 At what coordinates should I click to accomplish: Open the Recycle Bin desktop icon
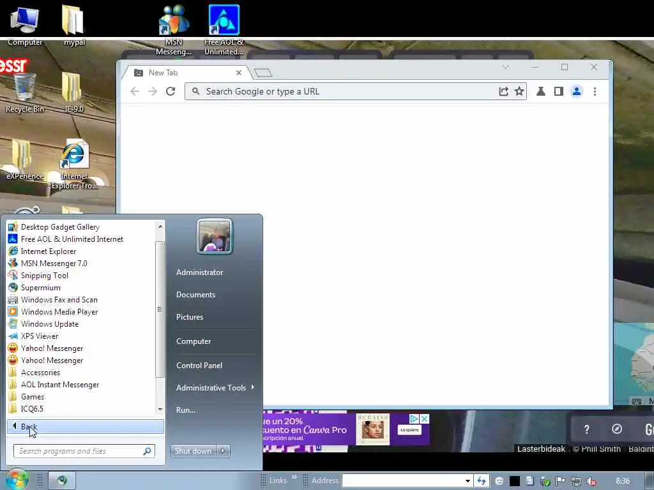pos(25,93)
